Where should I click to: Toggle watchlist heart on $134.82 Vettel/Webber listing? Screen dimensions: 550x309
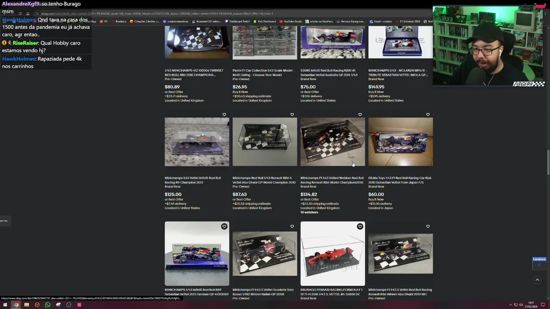point(360,115)
